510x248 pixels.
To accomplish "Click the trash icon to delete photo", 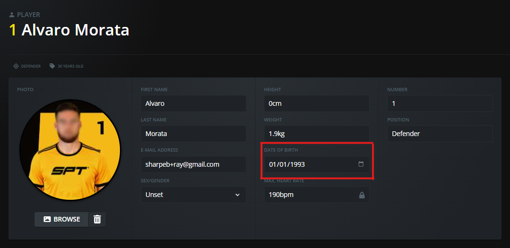I will 97,219.
